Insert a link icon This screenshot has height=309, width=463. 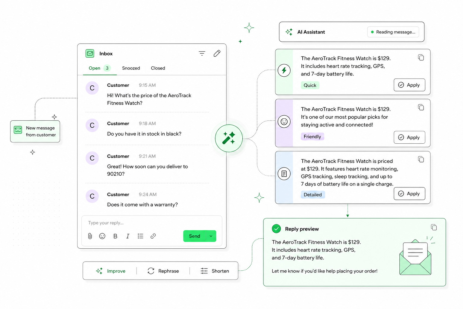(153, 236)
